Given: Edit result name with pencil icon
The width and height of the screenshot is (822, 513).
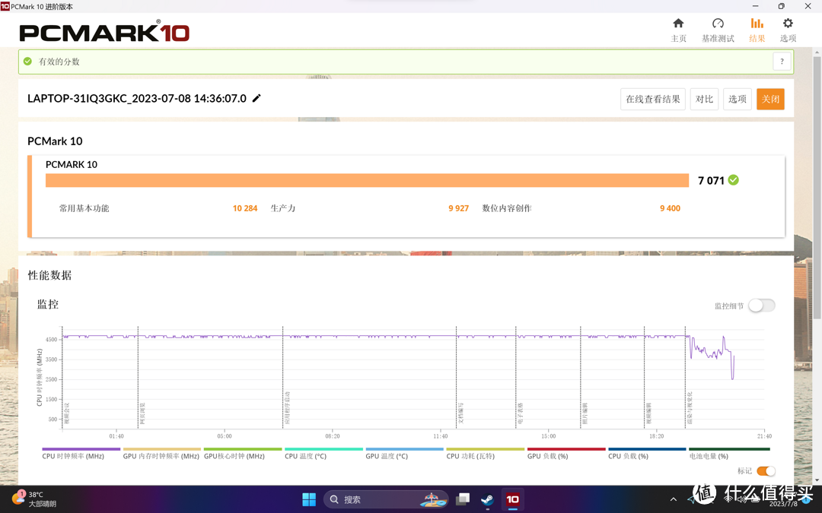Looking at the screenshot, I should [256, 98].
